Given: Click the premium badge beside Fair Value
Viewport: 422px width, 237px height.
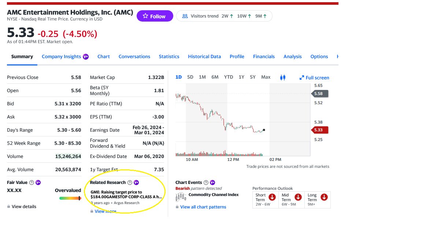Looking at the screenshot, I should coord(38,183).
